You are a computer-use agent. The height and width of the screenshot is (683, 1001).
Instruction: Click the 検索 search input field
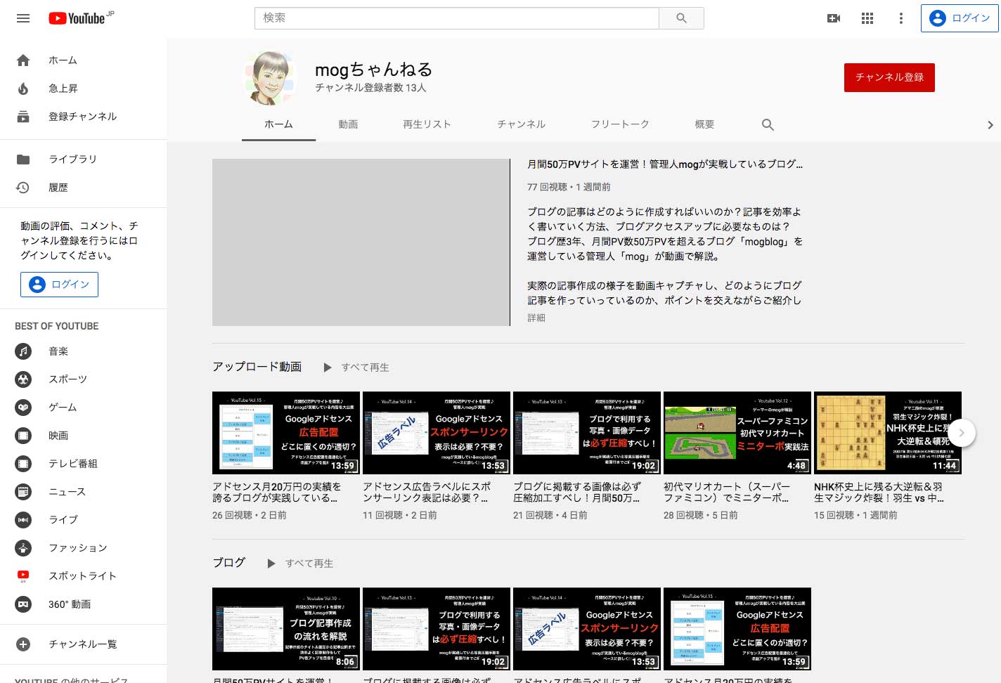(x=457, y=18)
